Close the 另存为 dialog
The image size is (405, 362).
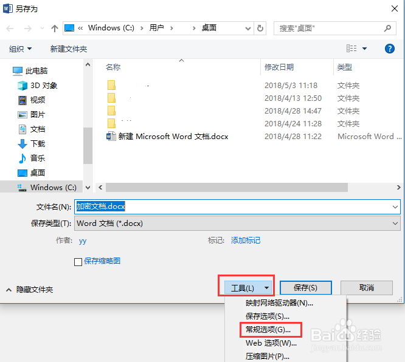point(395,9)
